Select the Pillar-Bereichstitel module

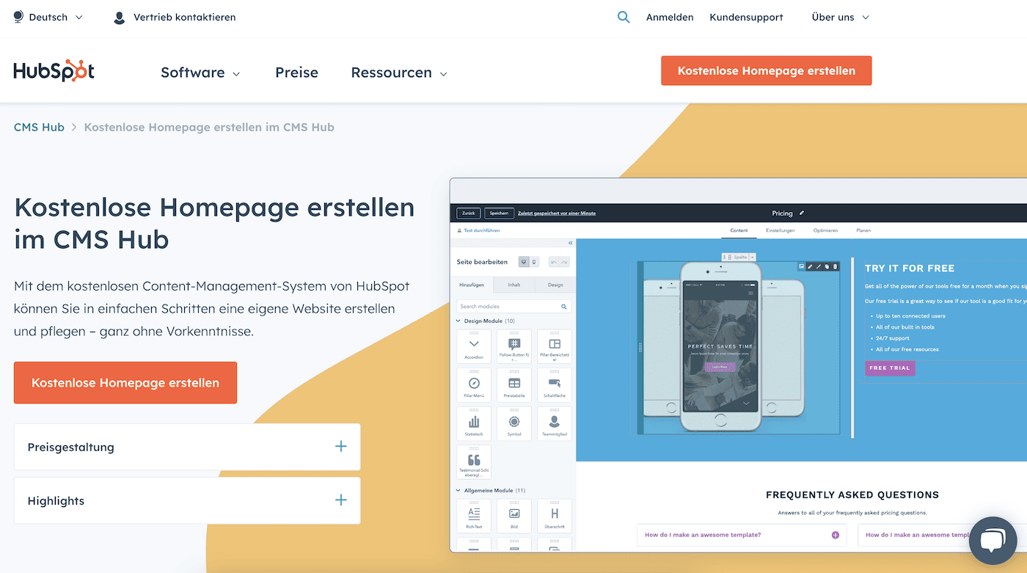click(x=555, y=346)
